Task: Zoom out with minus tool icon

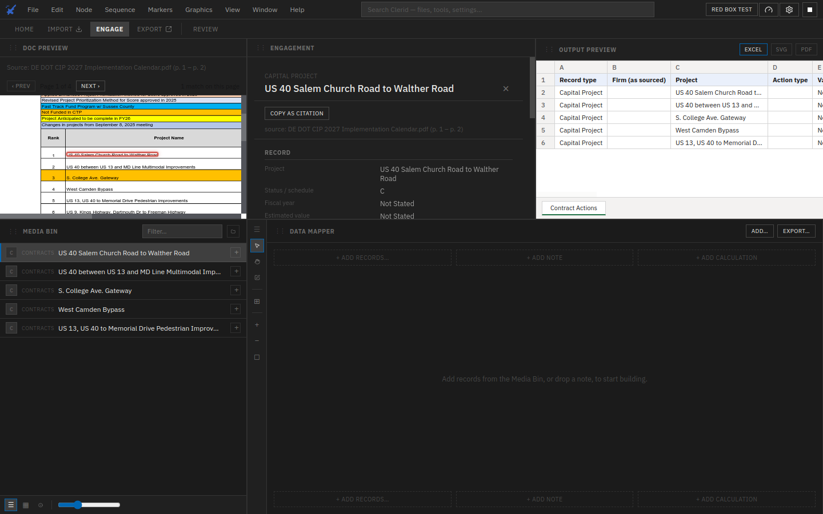Action: point(257,341)
